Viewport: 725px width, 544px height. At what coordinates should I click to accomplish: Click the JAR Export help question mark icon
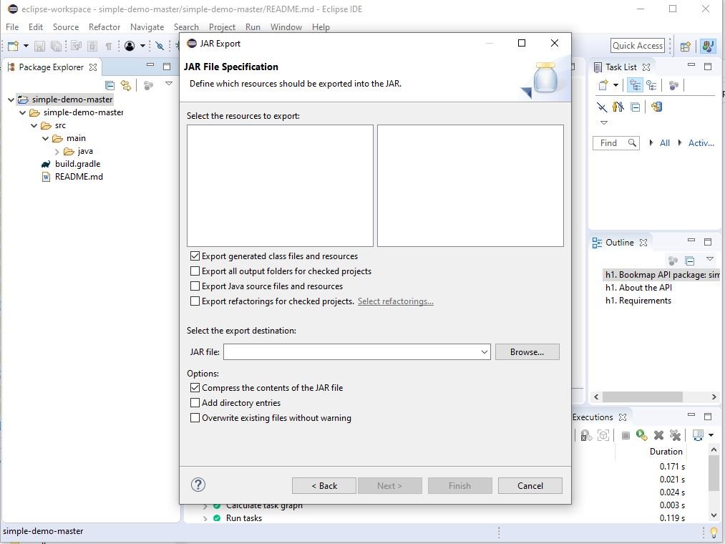click(x=198, y=485)
